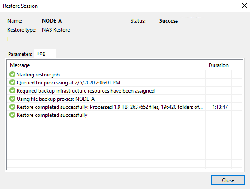Click the Close button
The image size is (250, 189).
228,180
